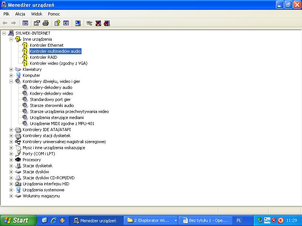Click the Help toolbar icon

pos(57,23)
